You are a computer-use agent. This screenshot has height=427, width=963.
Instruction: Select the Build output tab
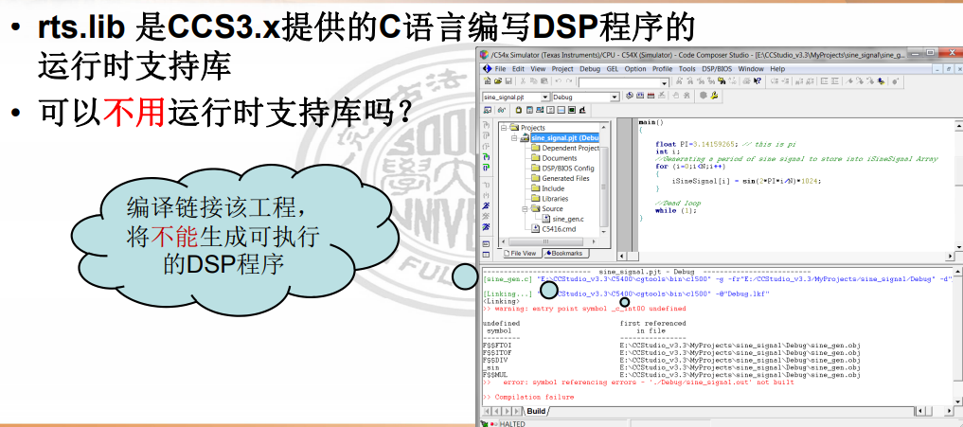point(536,411)
